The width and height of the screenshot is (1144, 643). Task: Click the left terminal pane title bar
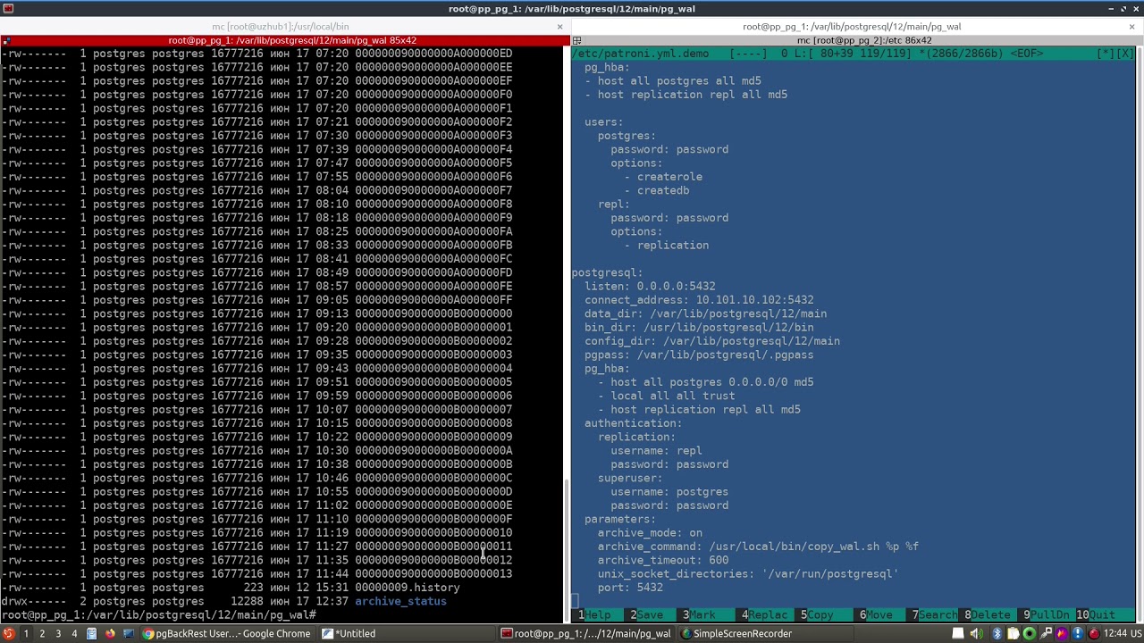pos(291,40)
